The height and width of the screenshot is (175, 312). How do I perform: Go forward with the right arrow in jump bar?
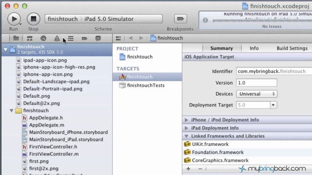141,38
